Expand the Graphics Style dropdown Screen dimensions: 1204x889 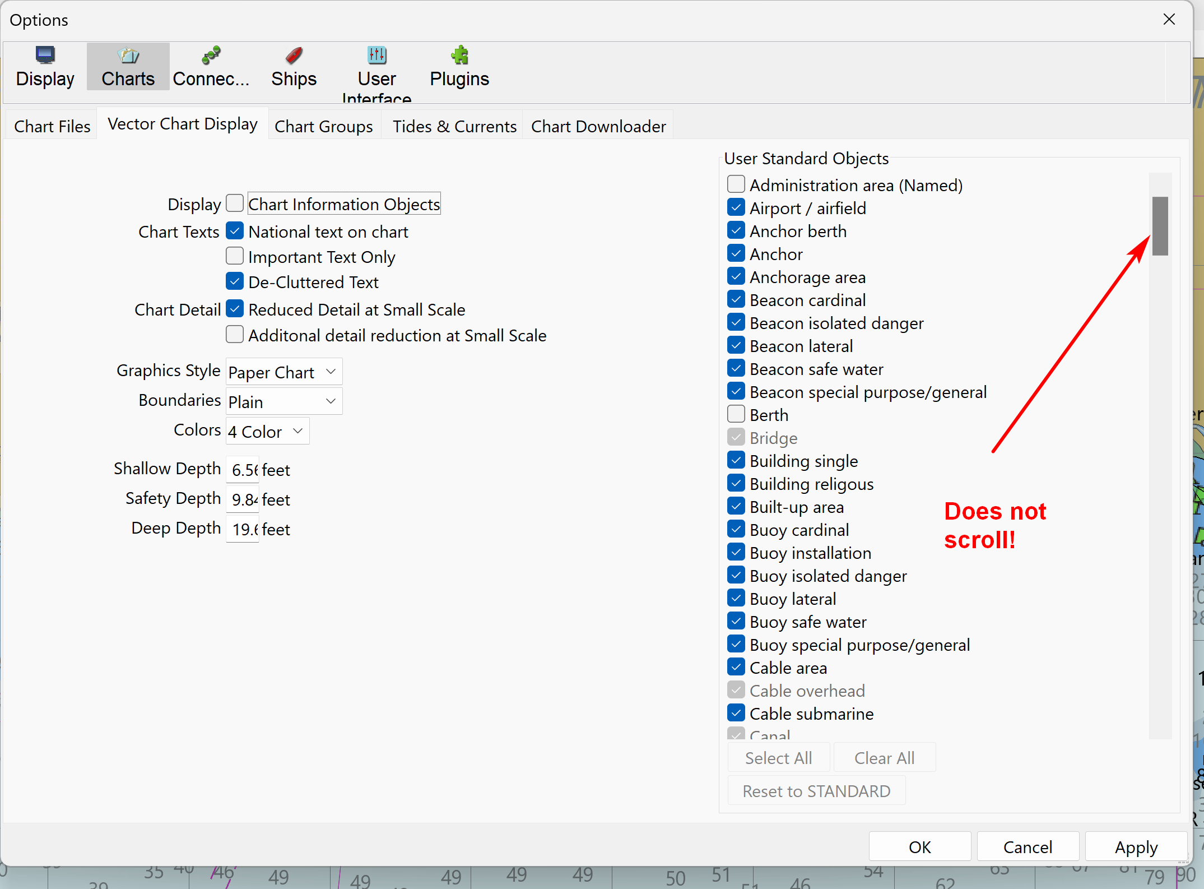[x=283, y=372]
